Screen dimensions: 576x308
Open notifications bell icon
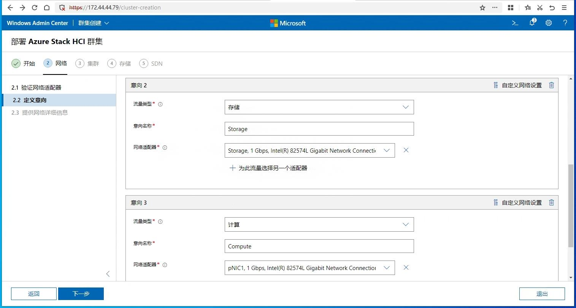tap(532, 22)
